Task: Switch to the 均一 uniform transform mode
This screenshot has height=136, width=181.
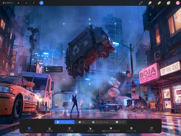Action: [x=82, y=122]
